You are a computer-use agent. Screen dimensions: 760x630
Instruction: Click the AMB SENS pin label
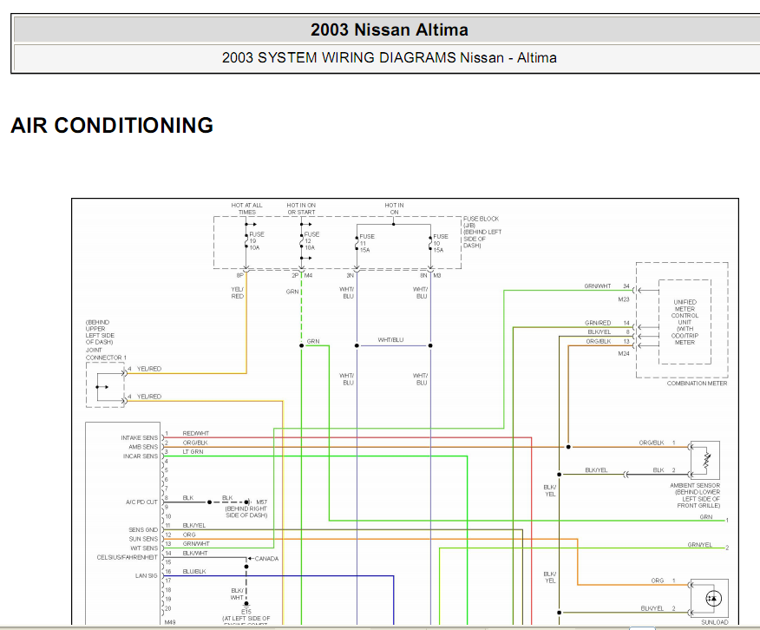pos(143,447)
